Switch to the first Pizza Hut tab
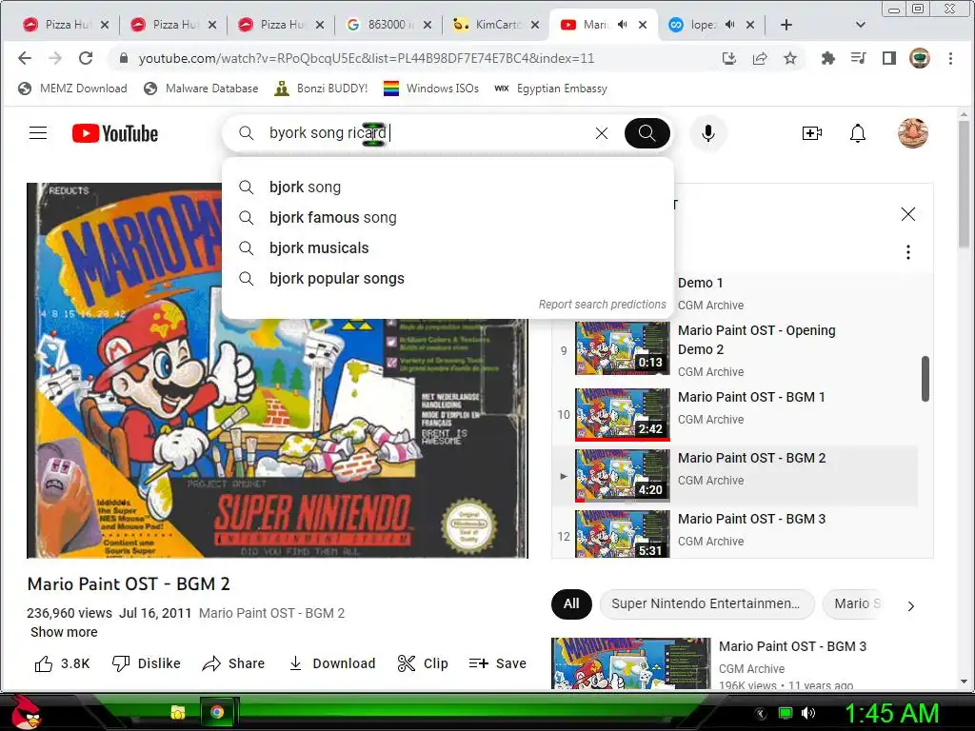The height and width of the screenshot is (731, 975). pyautogui.click(x=66, y=25)
